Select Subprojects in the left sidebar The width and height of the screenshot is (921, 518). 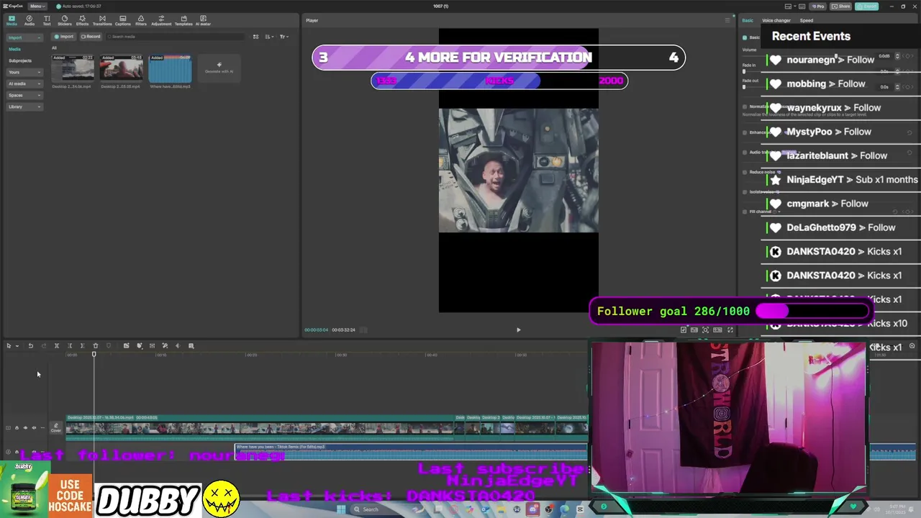click(x=20, y=60)
